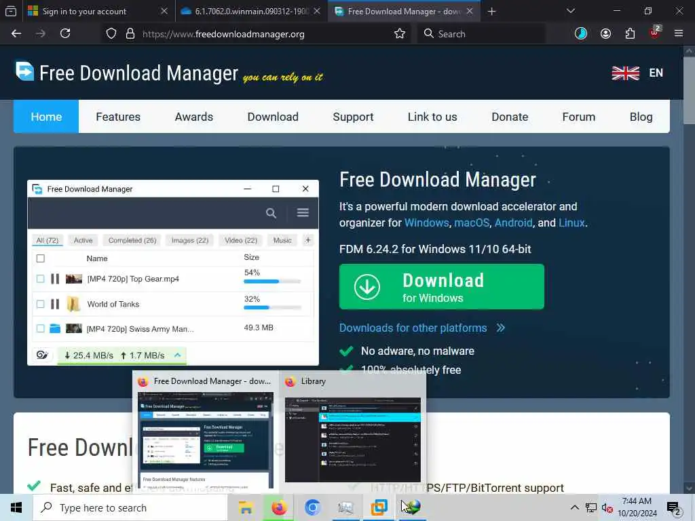This screenshot has height=521, width=695.
Task: Follow the Linux platform link
Action: coord(571,223)
